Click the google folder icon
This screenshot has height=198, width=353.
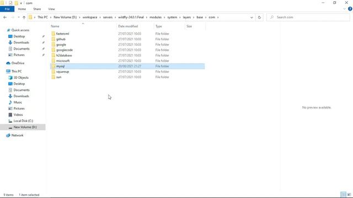click(53, 45)
